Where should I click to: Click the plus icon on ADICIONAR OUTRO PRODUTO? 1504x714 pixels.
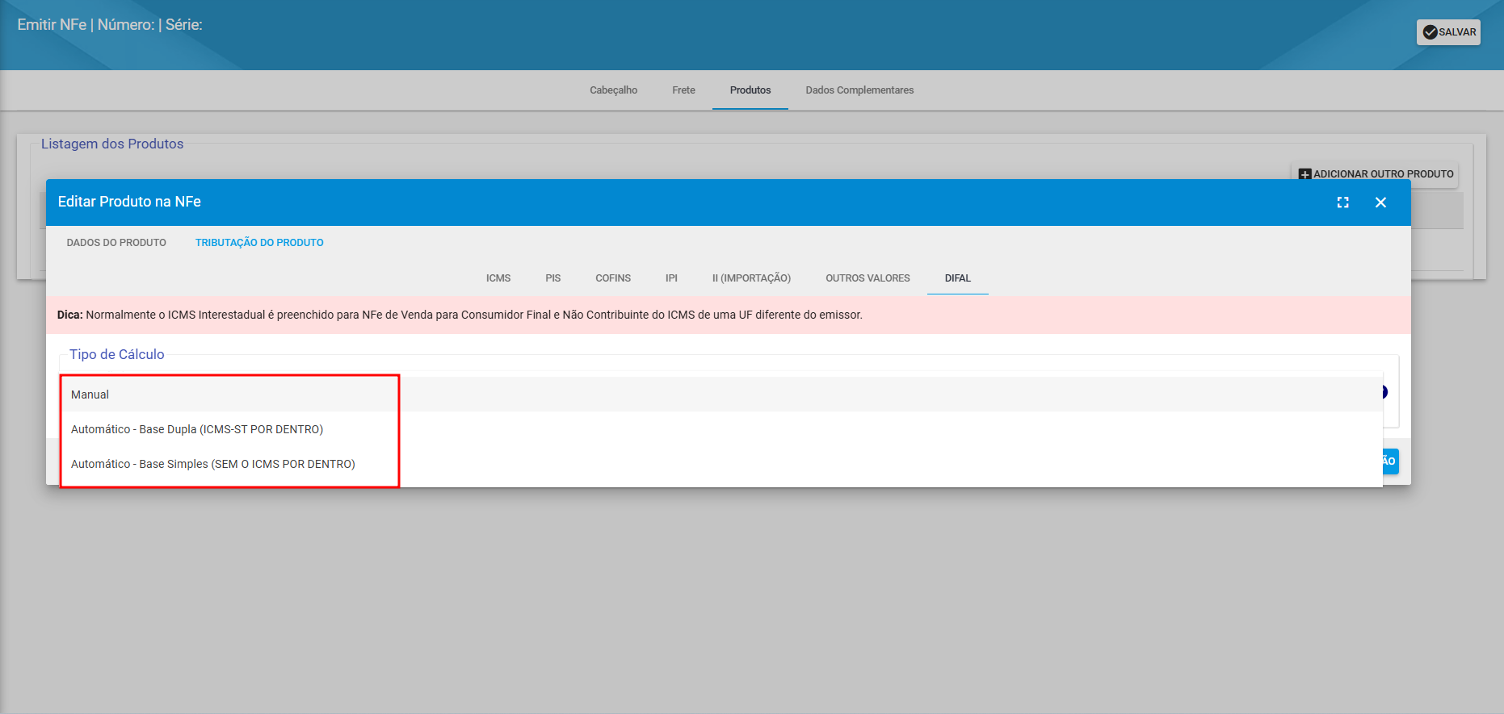pyautogui.click(x=1304, y=174)
